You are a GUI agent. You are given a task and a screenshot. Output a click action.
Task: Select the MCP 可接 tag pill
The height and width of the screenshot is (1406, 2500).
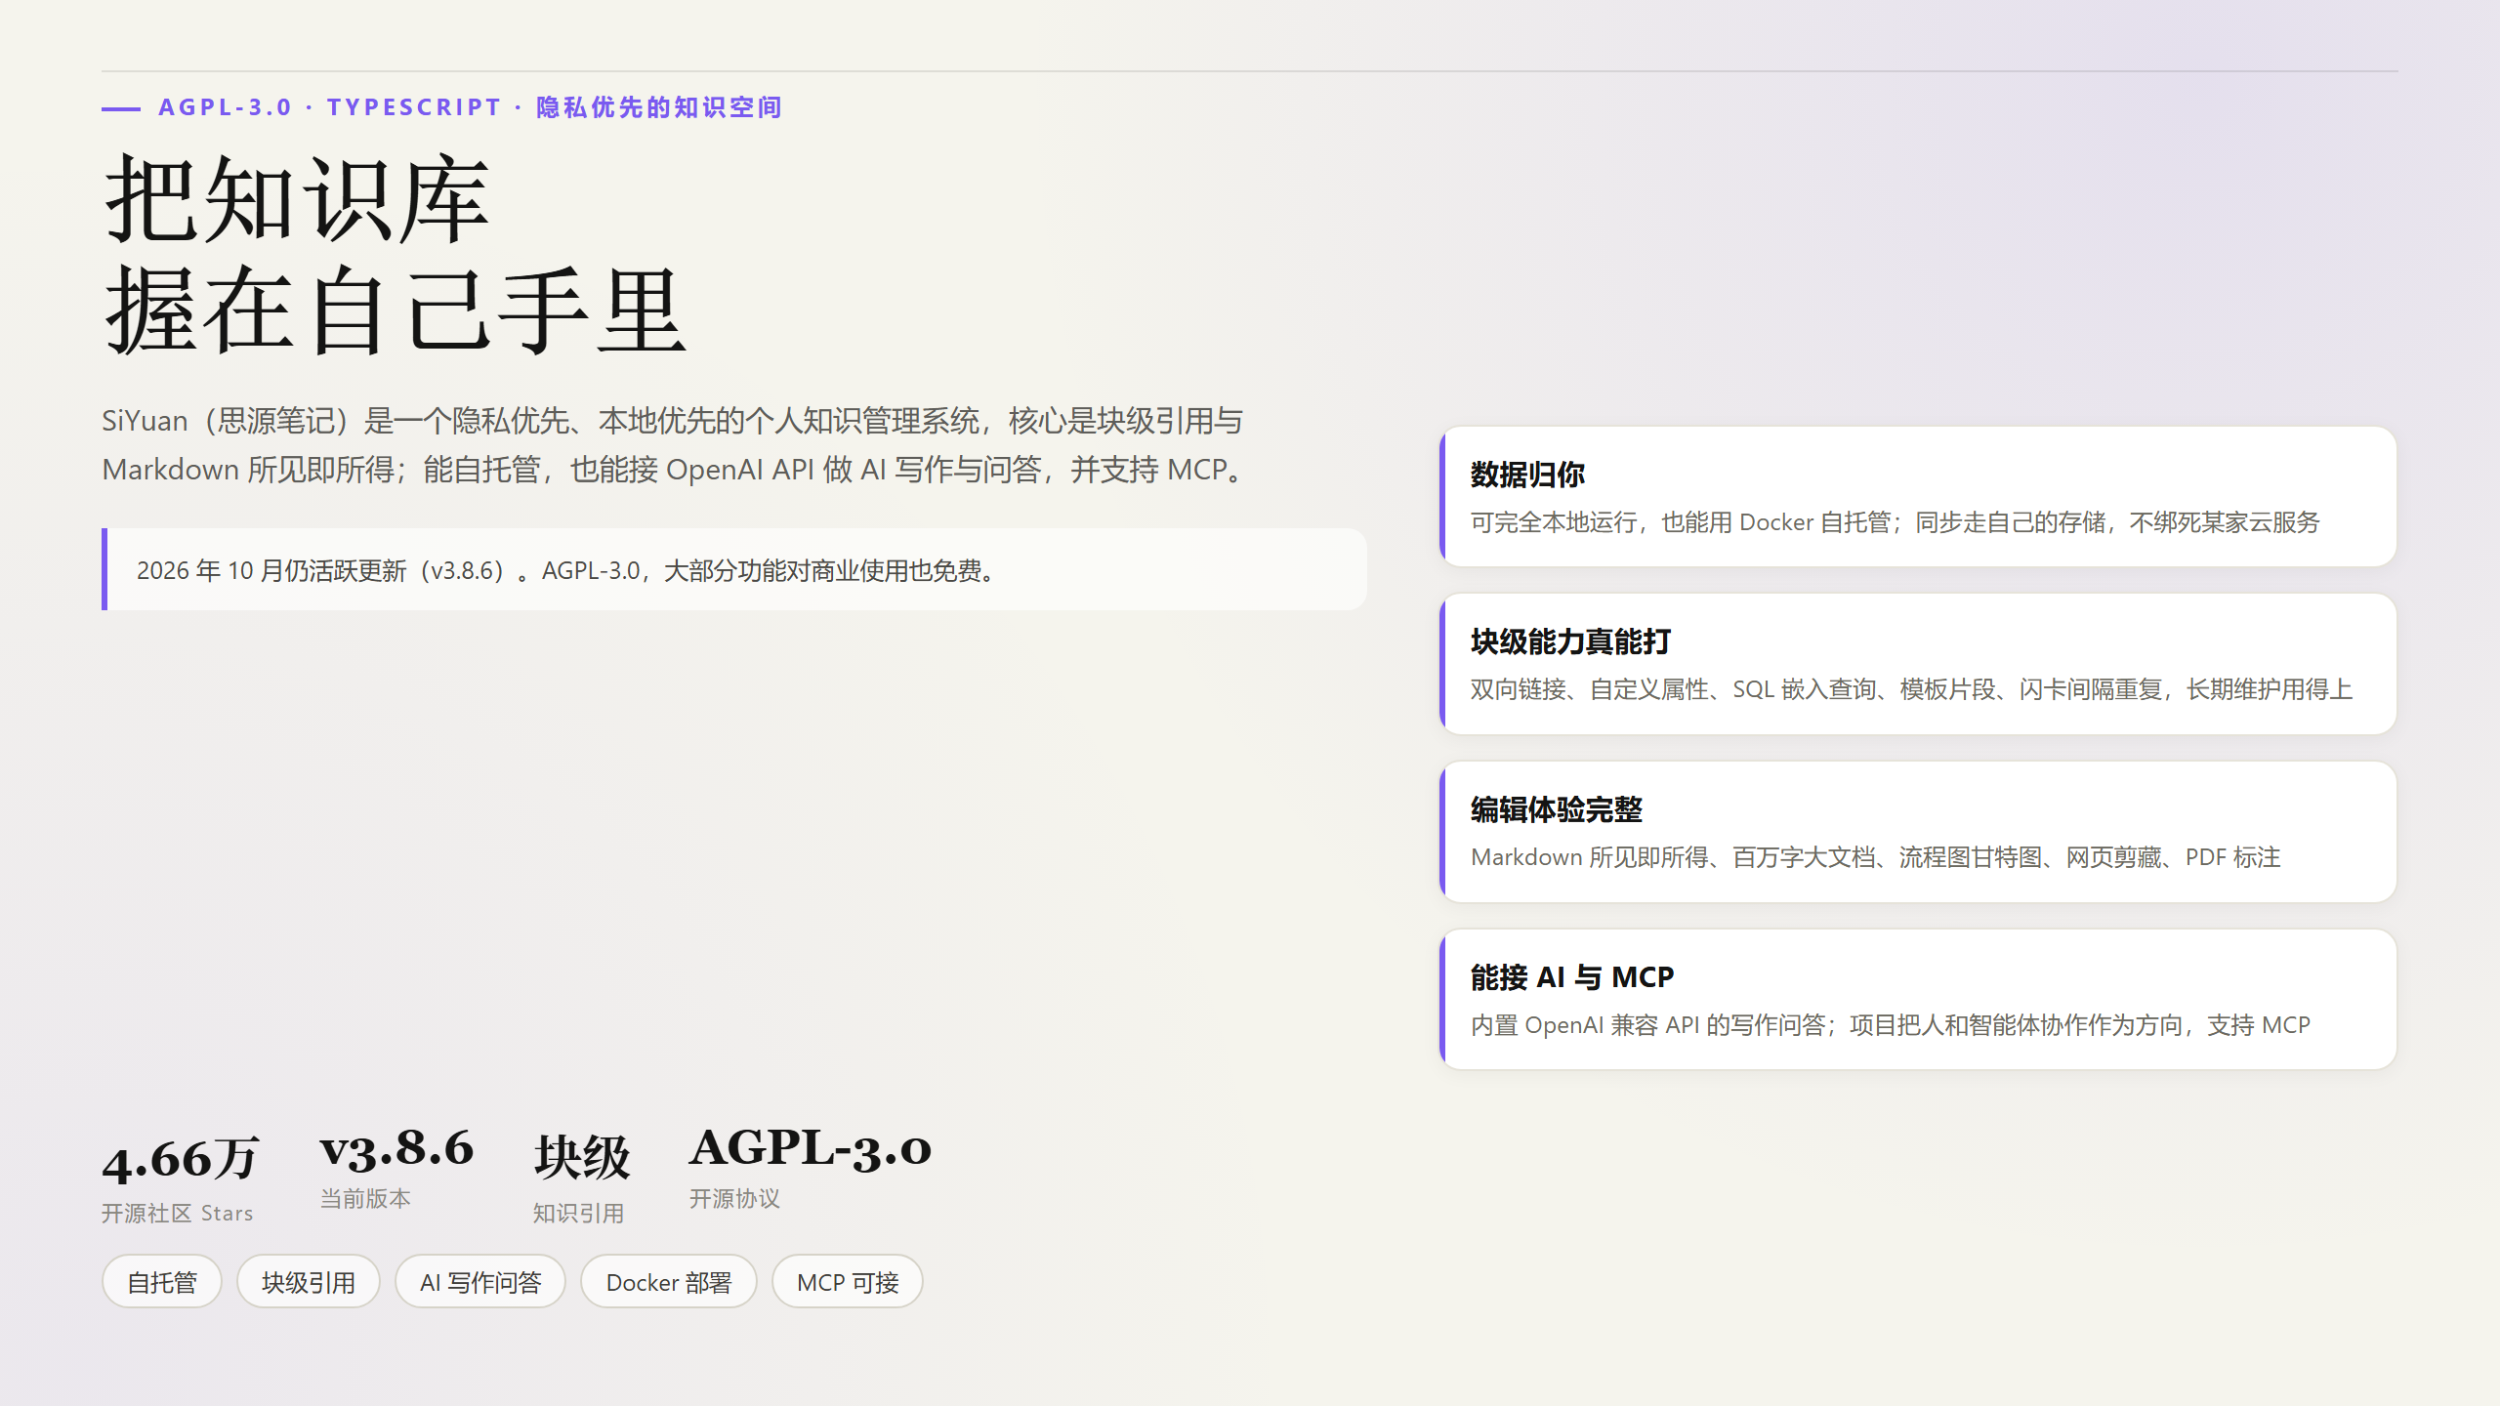848,1281
